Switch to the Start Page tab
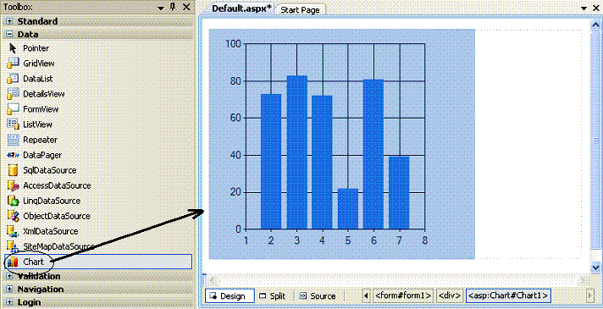 point(301,10)
